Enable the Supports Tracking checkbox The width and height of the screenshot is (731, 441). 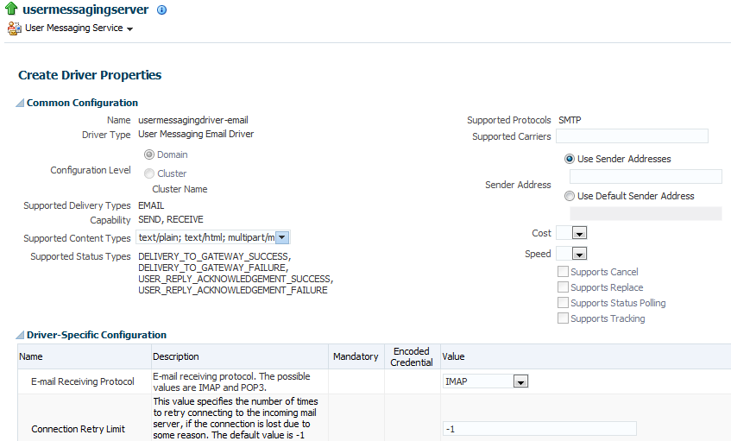563,318
